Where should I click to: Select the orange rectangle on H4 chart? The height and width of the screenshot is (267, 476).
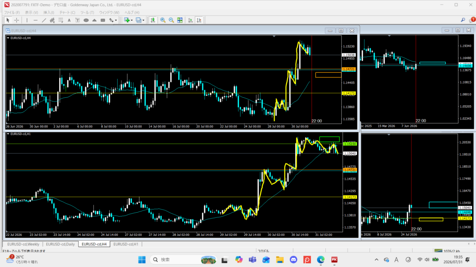[x=328, y=75]
